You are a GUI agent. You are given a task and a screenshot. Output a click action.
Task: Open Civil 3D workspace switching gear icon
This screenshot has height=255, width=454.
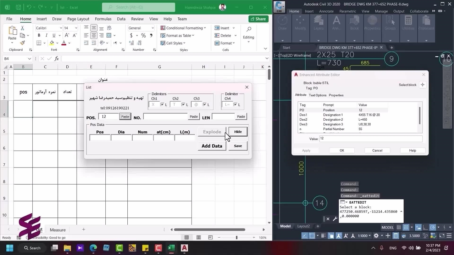pos(376,236)
